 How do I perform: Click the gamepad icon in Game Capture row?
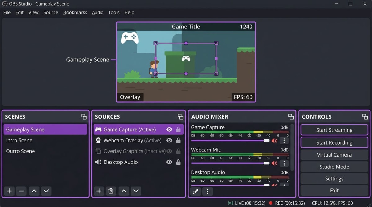tap(98, 129)
